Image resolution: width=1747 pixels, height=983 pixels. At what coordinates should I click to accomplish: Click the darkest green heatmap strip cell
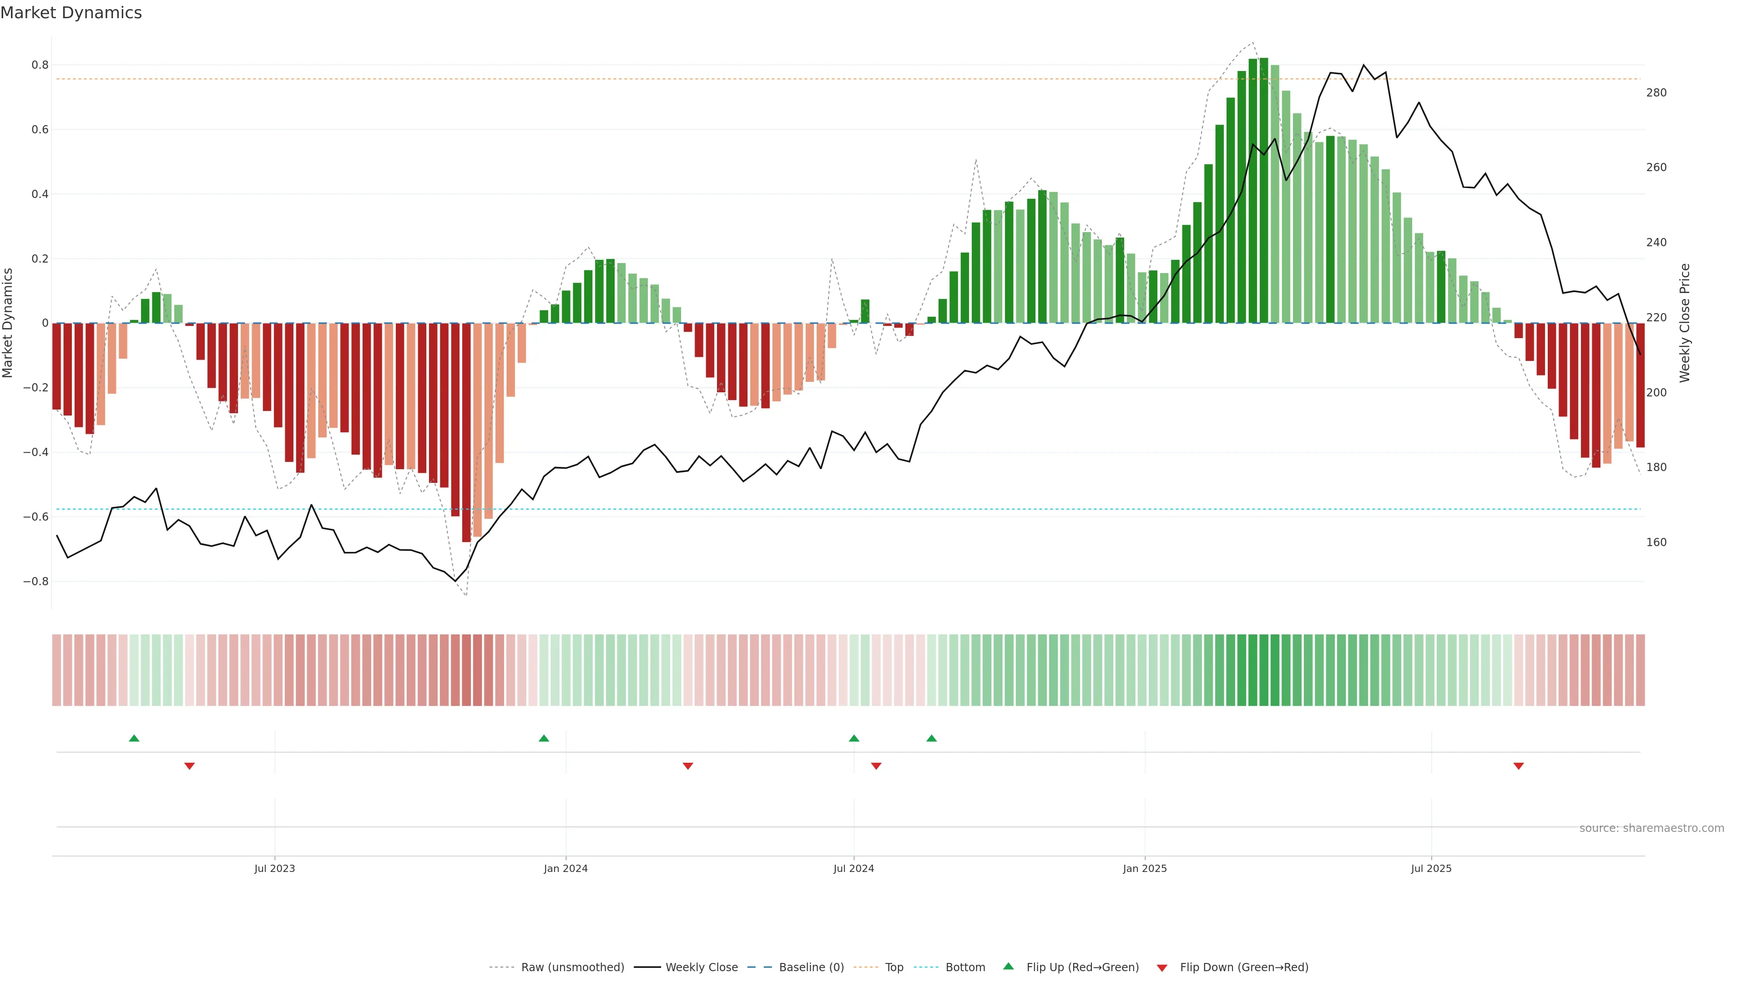tap(1263, 670)
